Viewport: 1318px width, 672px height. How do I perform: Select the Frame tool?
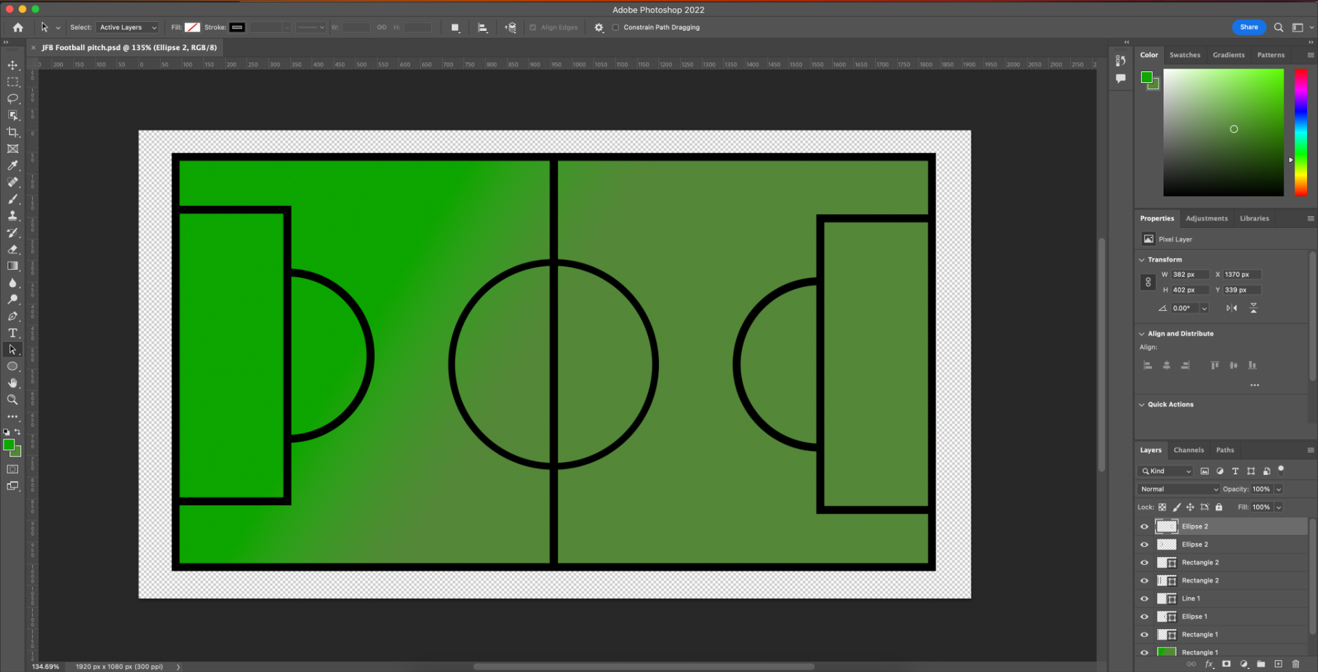pos(12,148)
